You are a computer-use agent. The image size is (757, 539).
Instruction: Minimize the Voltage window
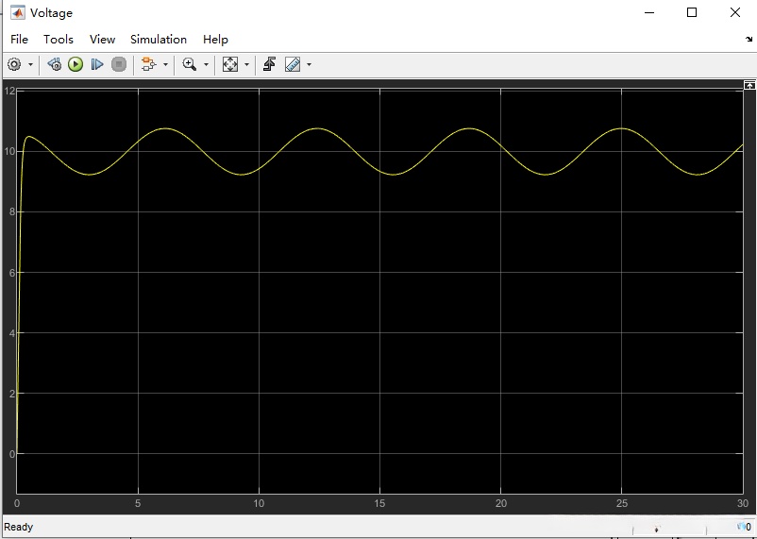(649, 12)
